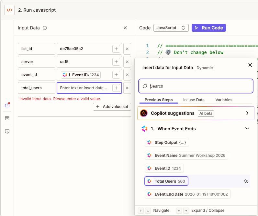This screenshot has width=258, height=216.
Task: Click the total_users key field
Action: [x=37, y=88]
